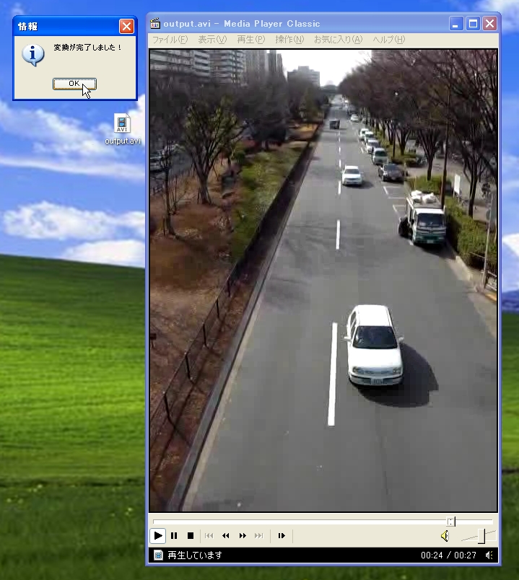This screenshot has width=519, height=580.
Task: Click OK in the 情報 dialog
Action: [74, 84]
